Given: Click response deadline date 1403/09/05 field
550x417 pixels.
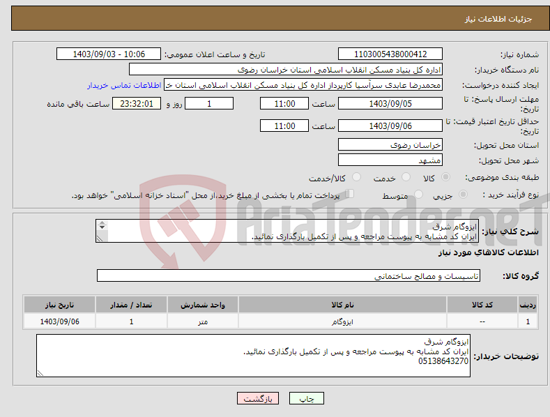Looking at the screenshot, I should [x=390, y=103].
